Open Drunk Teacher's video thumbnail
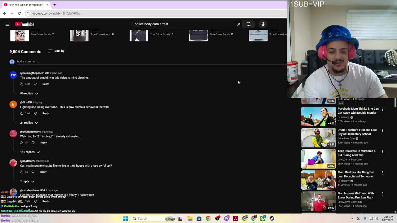Image resolution: width=397 pixels, height=223 pixels. point(319,138)
